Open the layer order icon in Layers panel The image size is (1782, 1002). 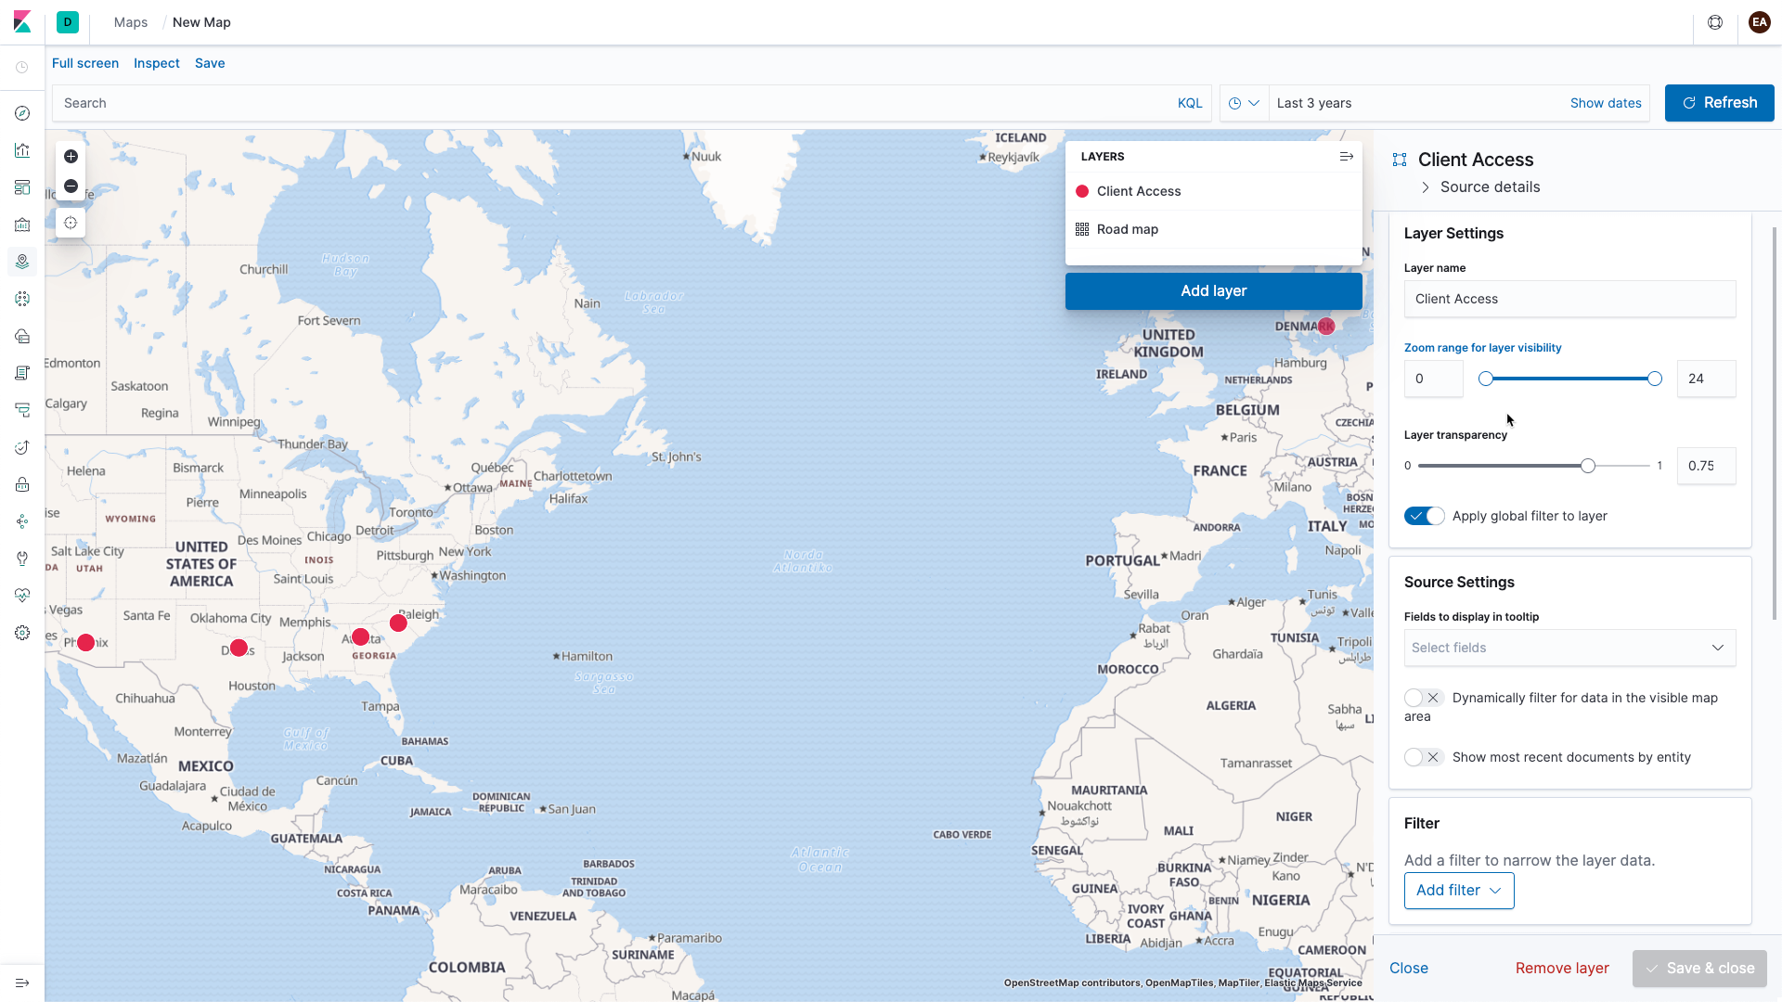[x=1347, y=156]
